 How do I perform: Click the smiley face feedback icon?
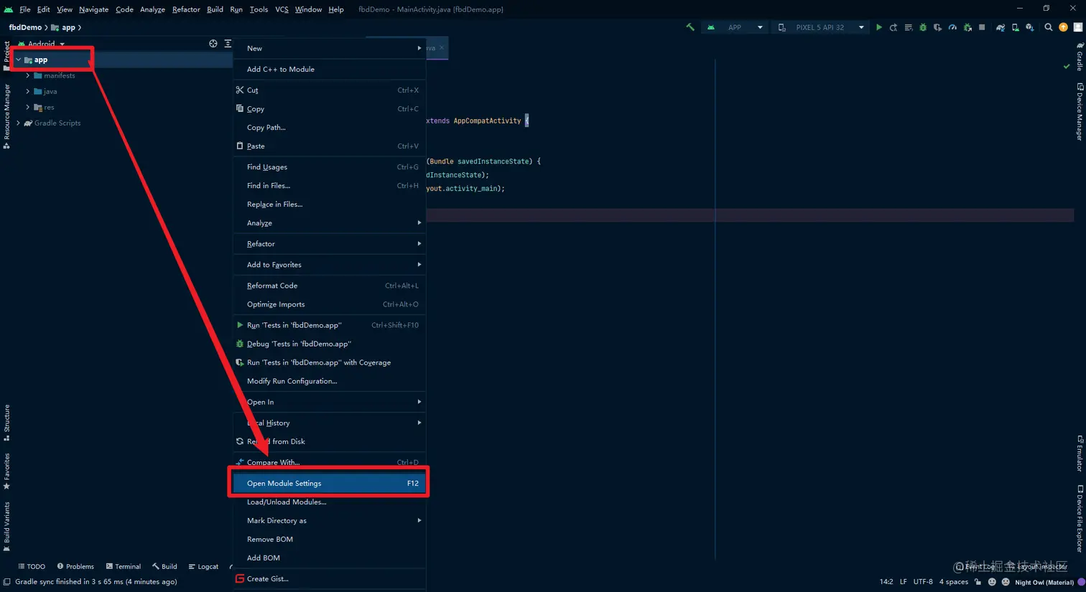point(992,582)
